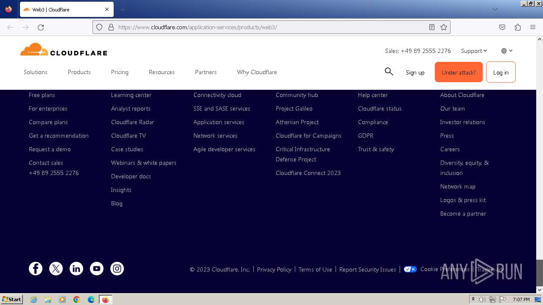Open Logos & press kit link
This screenshot has height=305, width=543.
pyautogui.click(x=463, y=200)
